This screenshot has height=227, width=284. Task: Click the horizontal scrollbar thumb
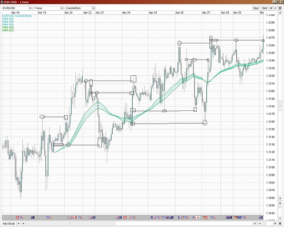(x=70, y=223)
